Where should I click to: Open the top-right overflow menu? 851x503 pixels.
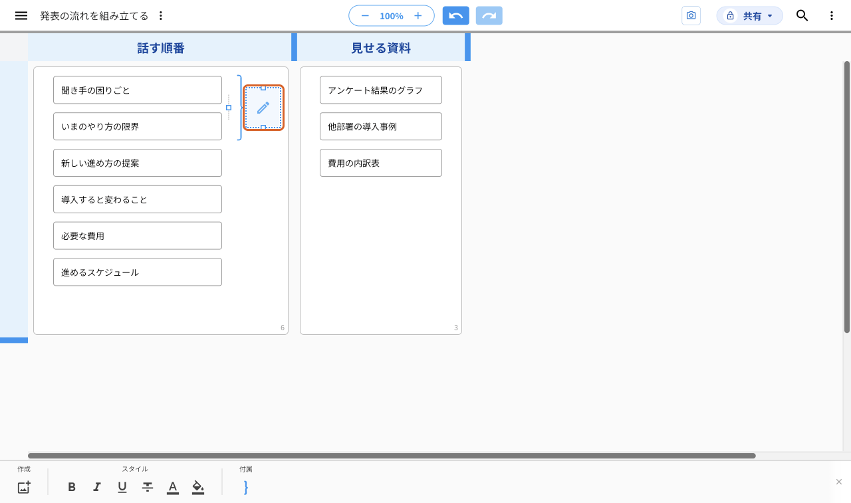(831, 16)
